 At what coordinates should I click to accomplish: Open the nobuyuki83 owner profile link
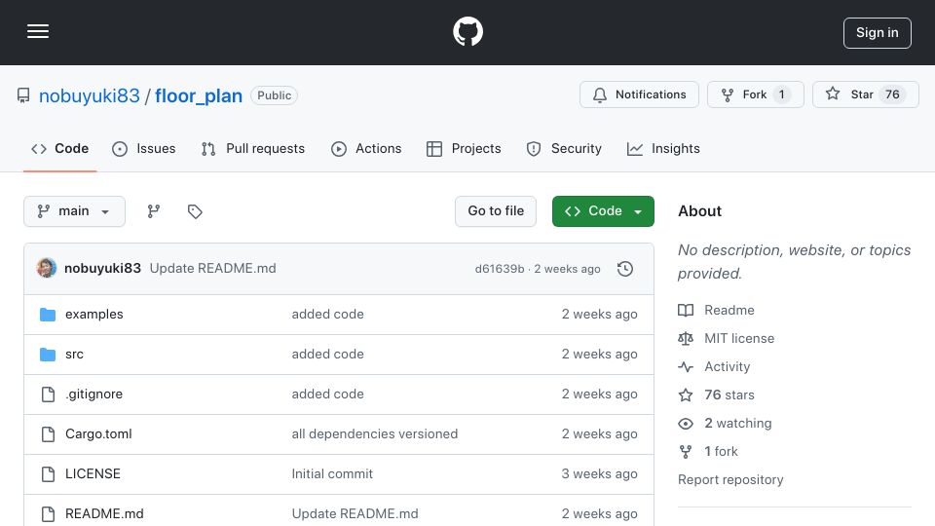click(x=90, y=95)
